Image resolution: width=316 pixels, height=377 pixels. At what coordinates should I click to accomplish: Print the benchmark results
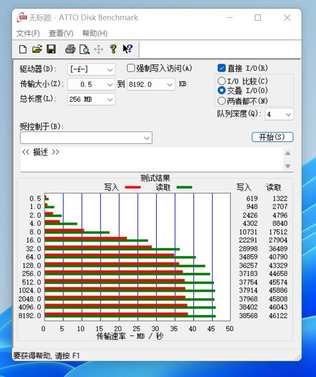tap(70, 49)
